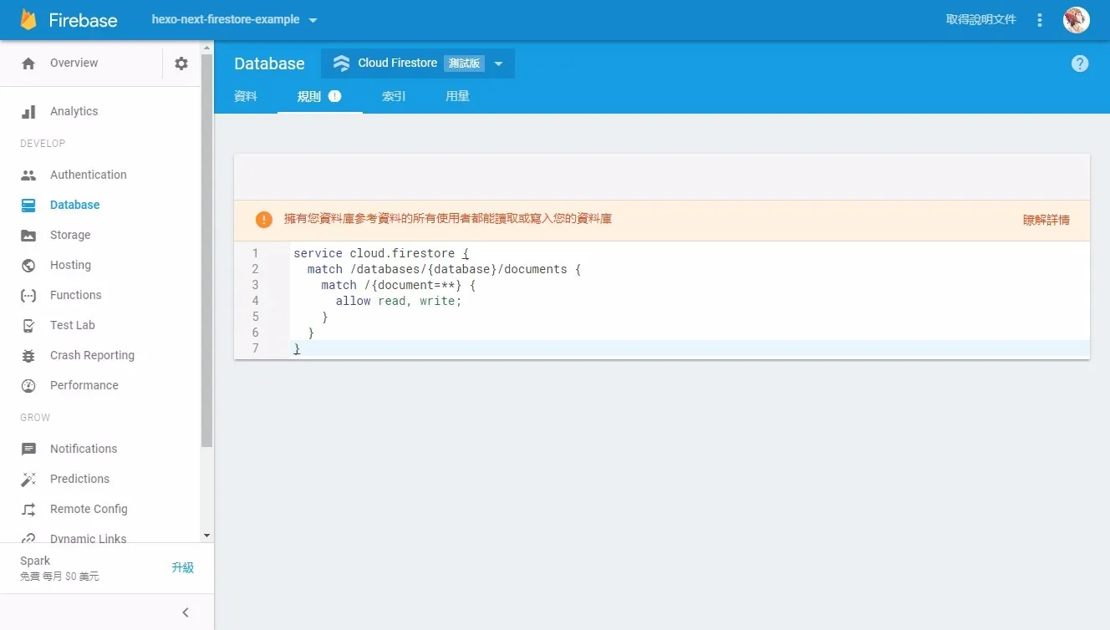Click the Hosting globe icon

coord(28,265)
